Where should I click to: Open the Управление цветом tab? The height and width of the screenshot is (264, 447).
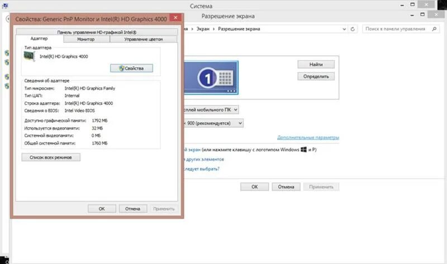point(144,39)
